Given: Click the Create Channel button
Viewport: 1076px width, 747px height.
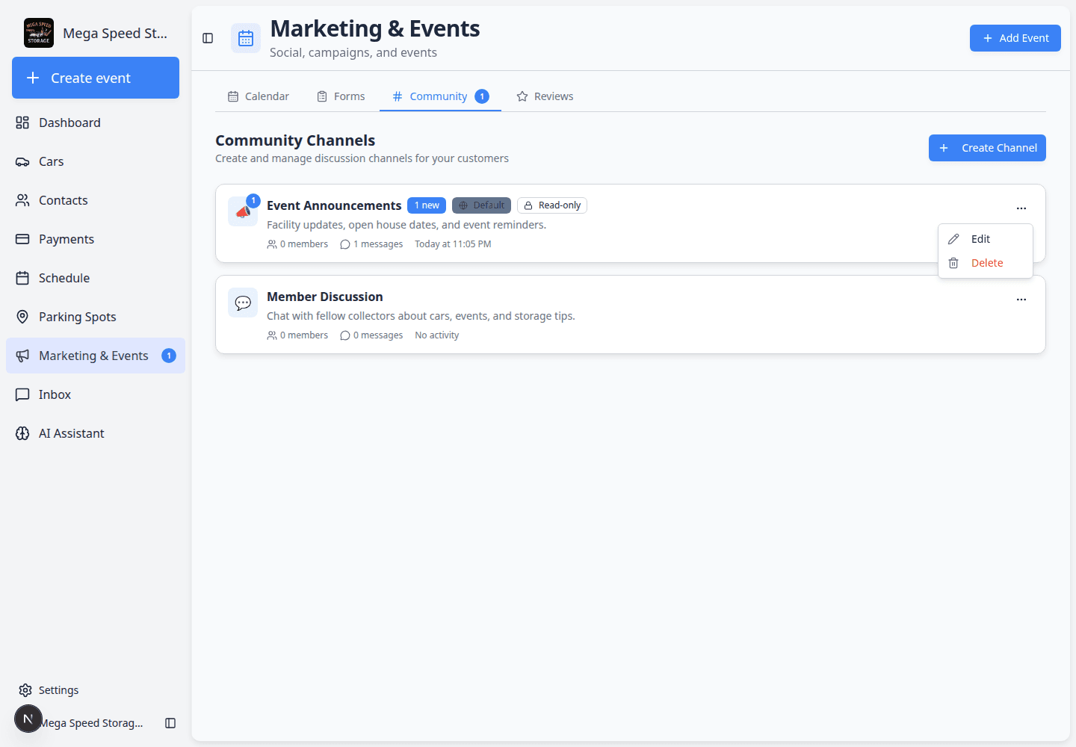Looking at the screenshot, I should pos(987,148).
